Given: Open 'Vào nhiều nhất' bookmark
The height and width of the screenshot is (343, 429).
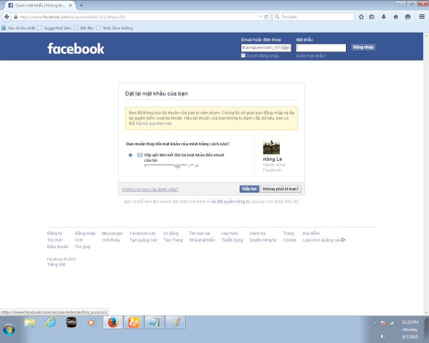Looking at the screenshot, I should [18, 28].
